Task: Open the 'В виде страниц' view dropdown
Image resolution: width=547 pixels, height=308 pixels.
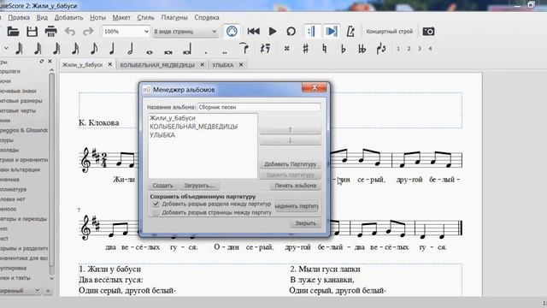Action: click(185, 32)
